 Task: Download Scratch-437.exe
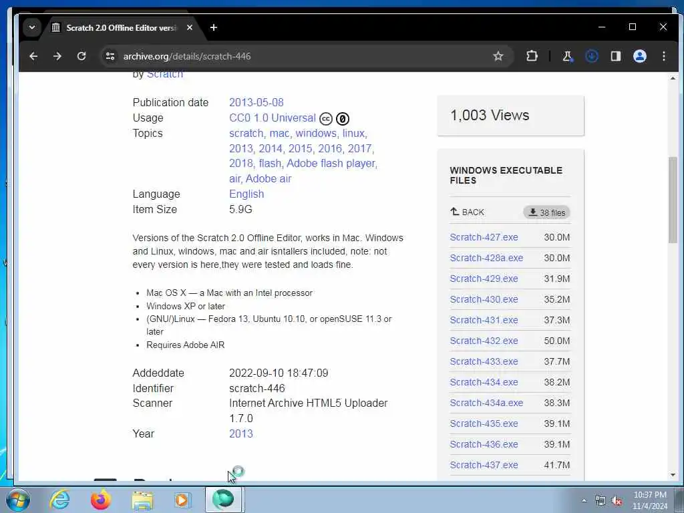click(484, 465)
